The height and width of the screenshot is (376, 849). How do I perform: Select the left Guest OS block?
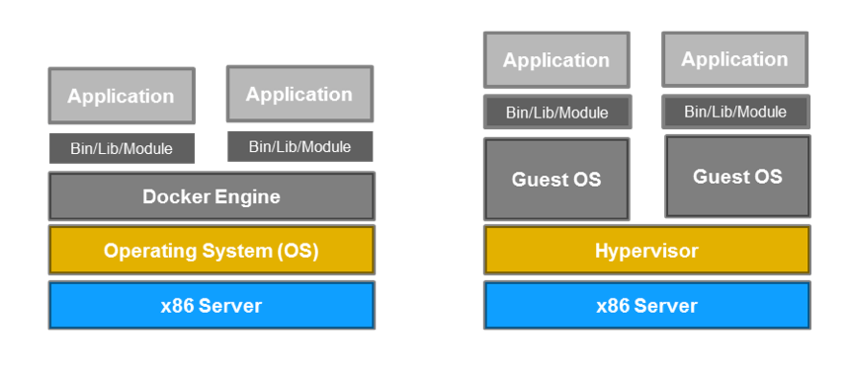(x=556, y=179)
